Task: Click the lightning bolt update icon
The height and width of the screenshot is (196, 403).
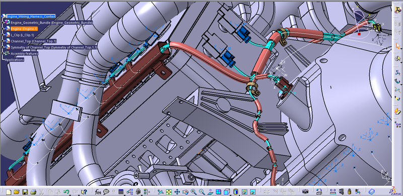Action: (397, 112)
